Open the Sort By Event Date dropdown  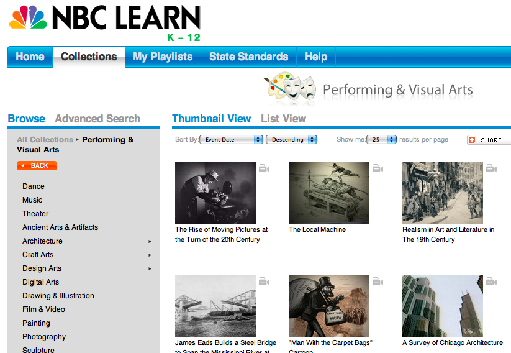point(231,140)
